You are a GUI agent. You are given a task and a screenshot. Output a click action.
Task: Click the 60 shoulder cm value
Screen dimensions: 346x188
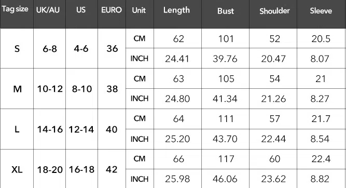[275, 159]
